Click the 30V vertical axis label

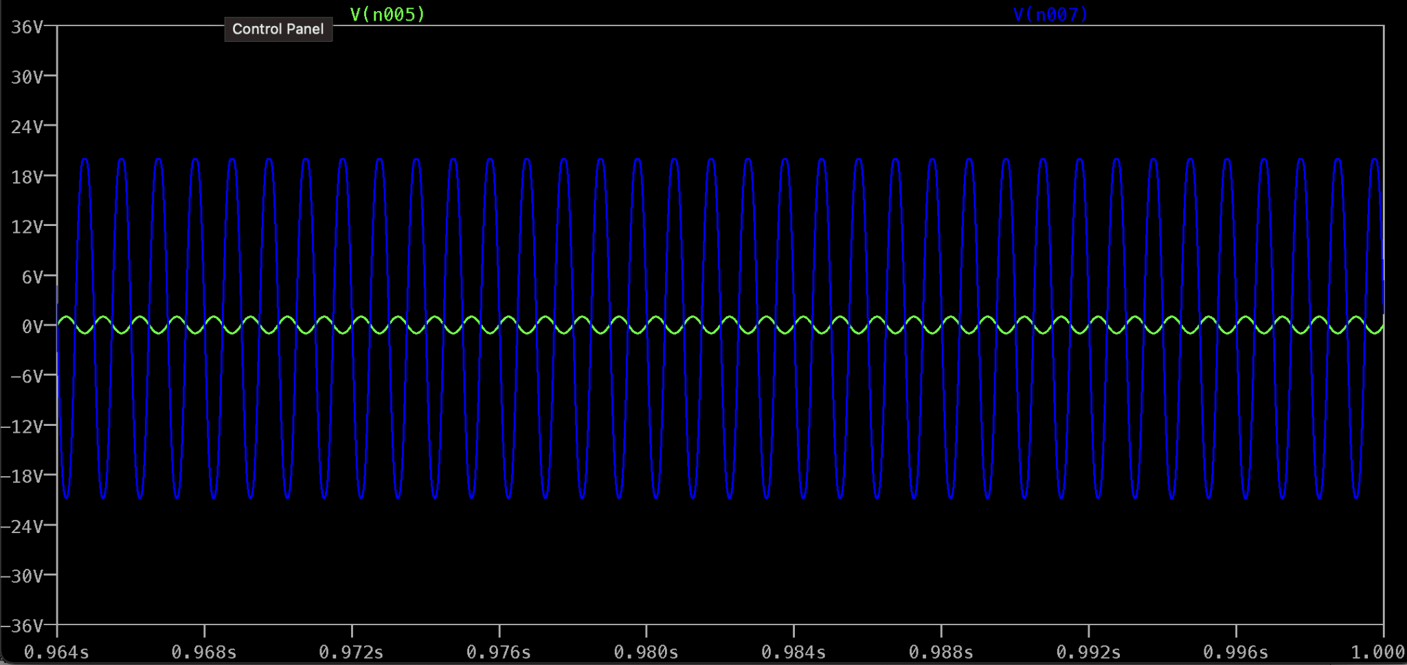click(27, 77)
